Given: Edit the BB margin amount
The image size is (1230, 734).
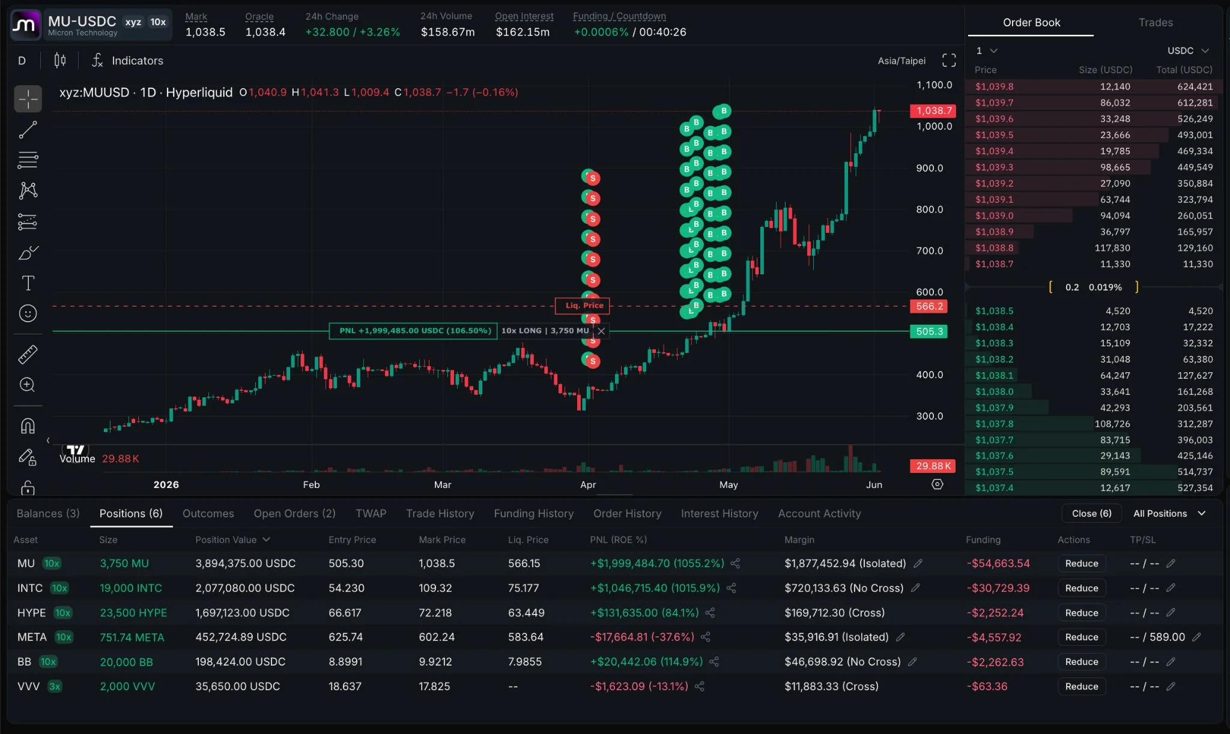Looking at the screenshot, I should pyautogui.click(x=912, y=662).
